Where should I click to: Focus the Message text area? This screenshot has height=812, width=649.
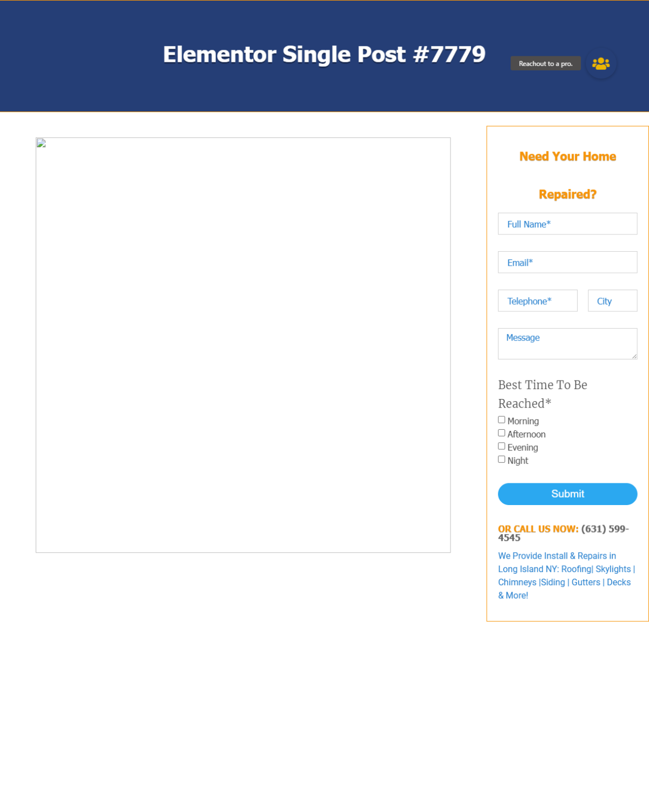567,344
